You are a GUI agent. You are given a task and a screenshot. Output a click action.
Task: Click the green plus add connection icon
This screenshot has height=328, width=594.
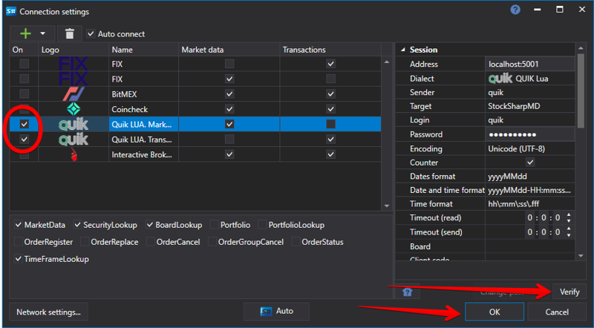(25, 33)
